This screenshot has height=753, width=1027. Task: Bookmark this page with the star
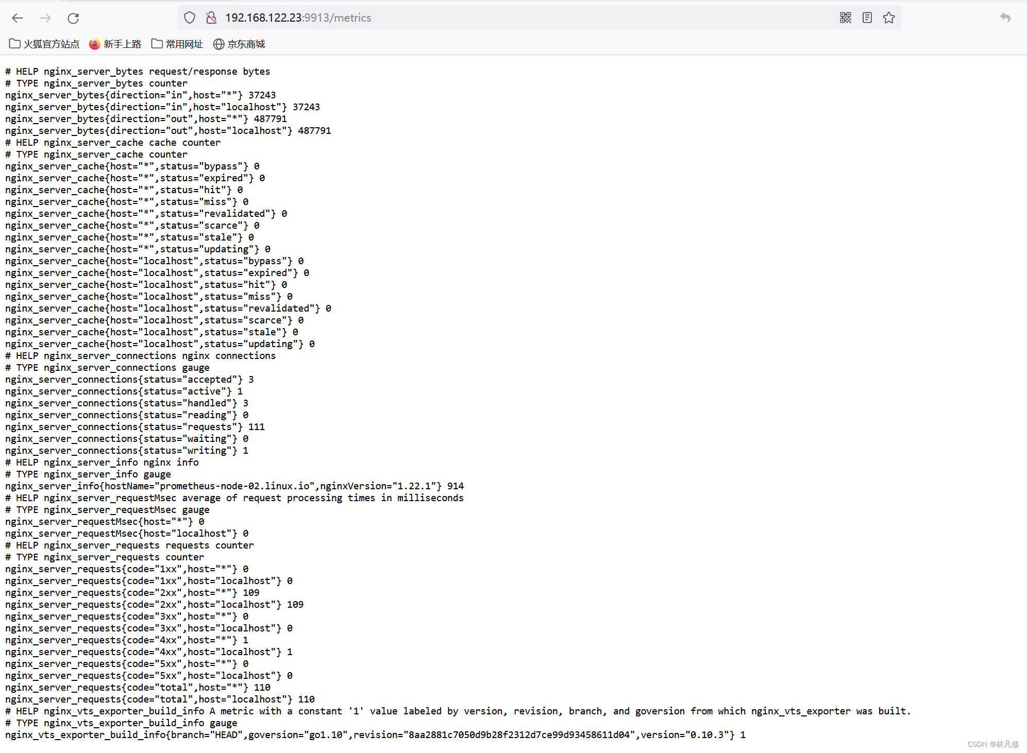889,18
